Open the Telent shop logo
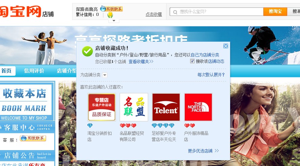 point(166,107)
